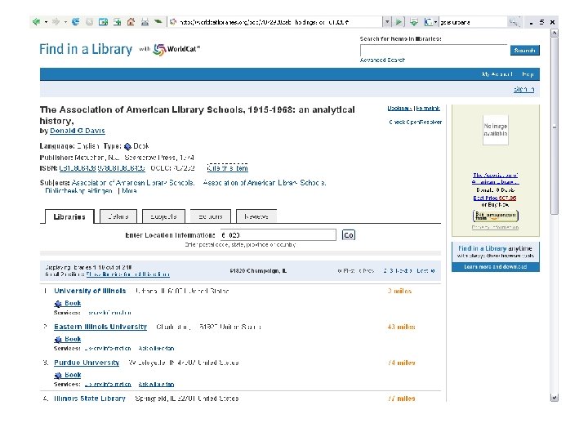Open first Association of American Library Schools subject link
The image size is (588, 441).
tap(133, 183)
